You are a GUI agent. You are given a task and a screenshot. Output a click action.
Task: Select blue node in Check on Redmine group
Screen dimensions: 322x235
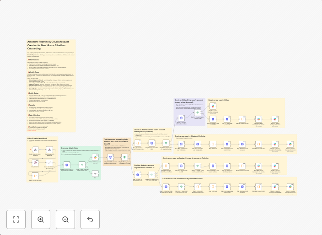(x=152, y=143)
